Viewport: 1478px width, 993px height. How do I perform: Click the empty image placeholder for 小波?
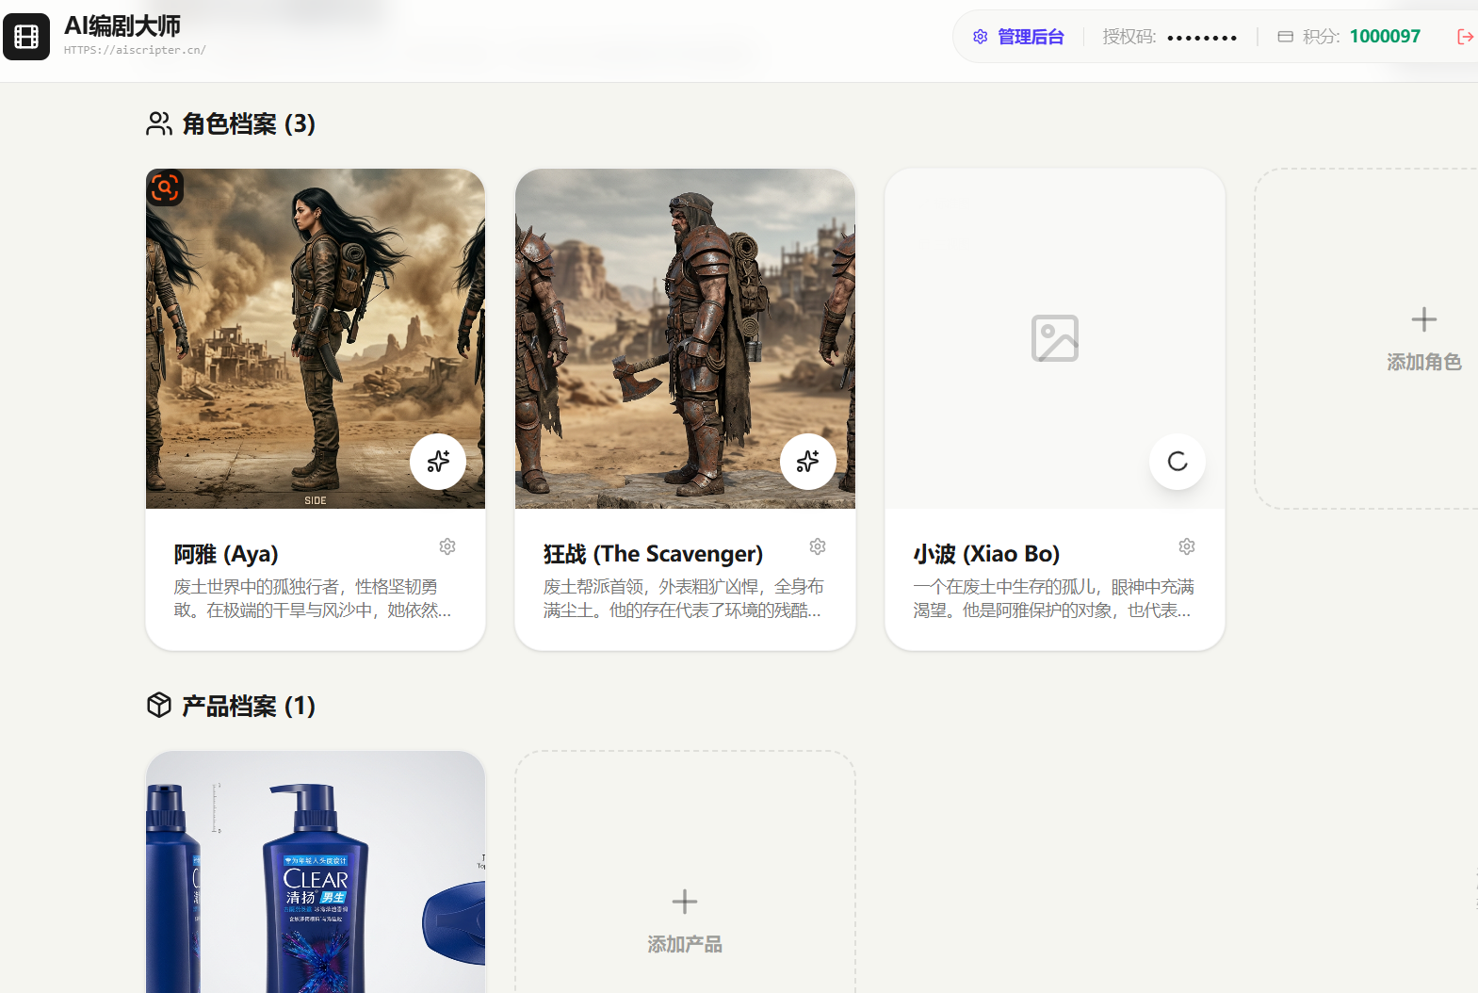coord(1054,338)
